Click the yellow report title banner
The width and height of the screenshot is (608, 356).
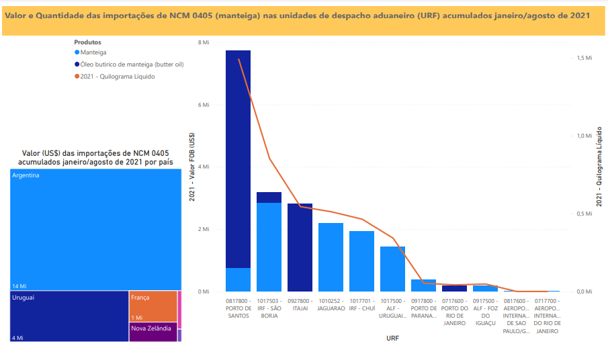pyautogui.click(x=304, y=21)
